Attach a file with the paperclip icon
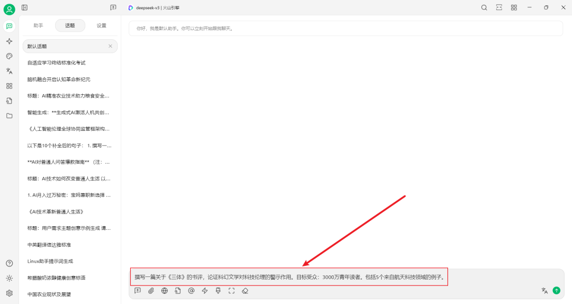 tap(151, 291)
